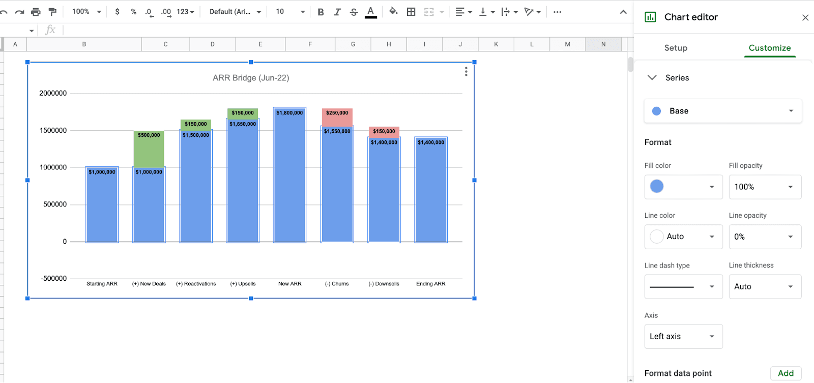Image resolution: width=814 pixels, height=383 pixels.
Task: Open the borders tool
Action: [x=411, y=12]
